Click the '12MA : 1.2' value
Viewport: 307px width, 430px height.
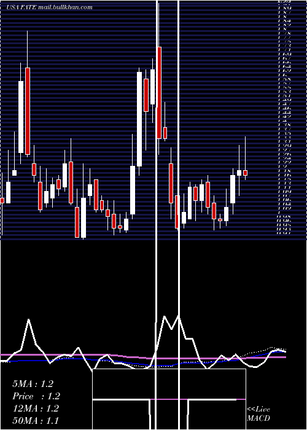pos(36,408)
